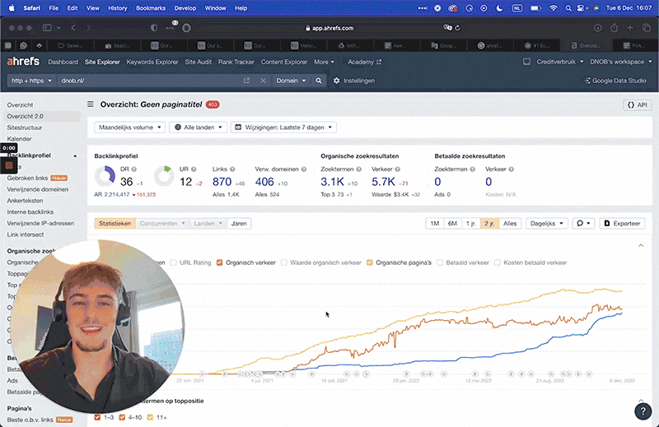Image resolution: width=659 pixels, height=427 pixels.
Task: Click info icon beside paid Verkeer
Action: [512, 169]
